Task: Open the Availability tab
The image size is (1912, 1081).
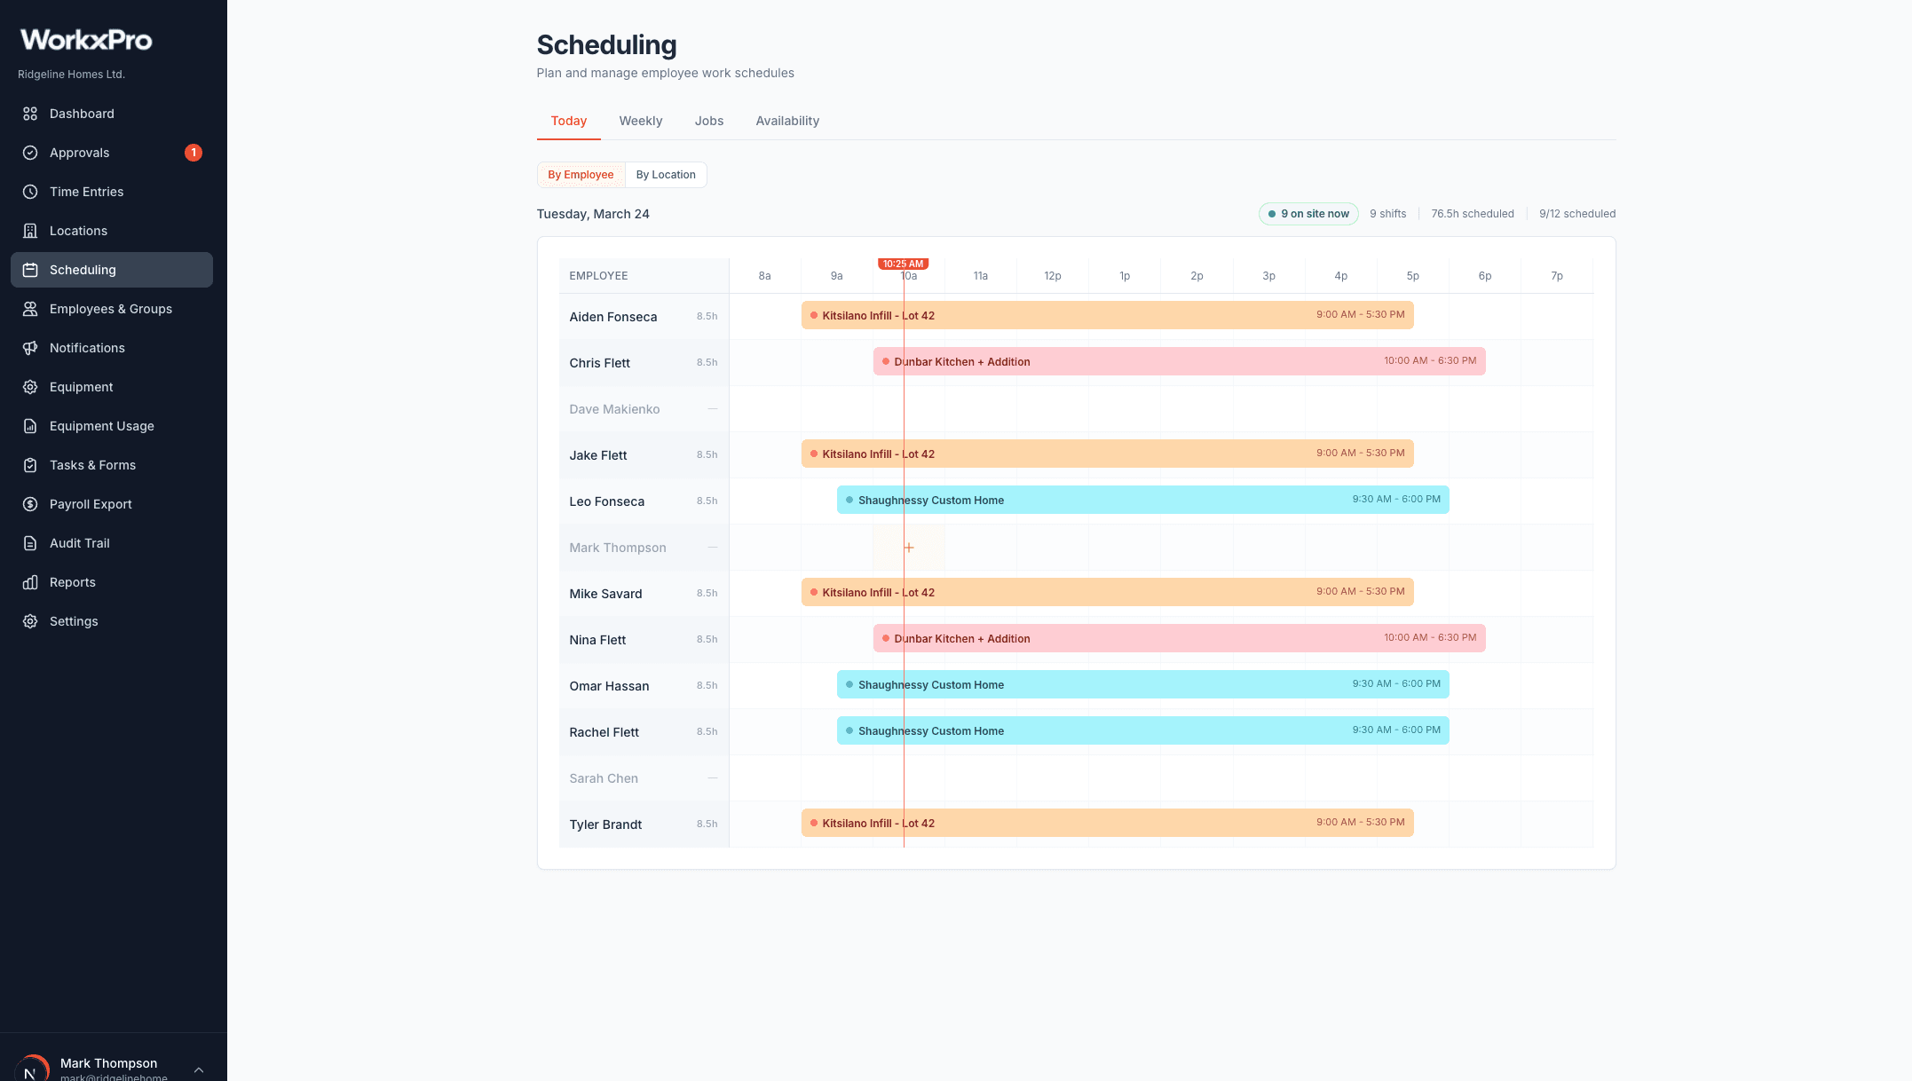Action: (x=787, y=121)
